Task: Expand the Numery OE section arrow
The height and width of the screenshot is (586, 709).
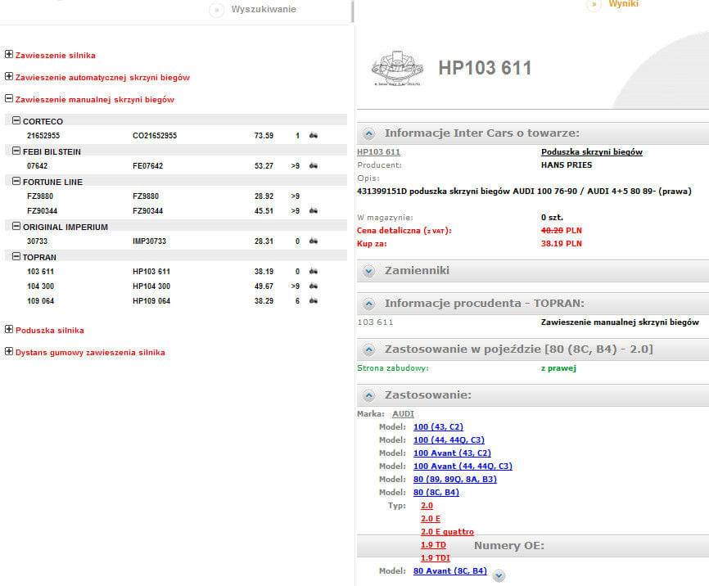Action: point(499,575)
